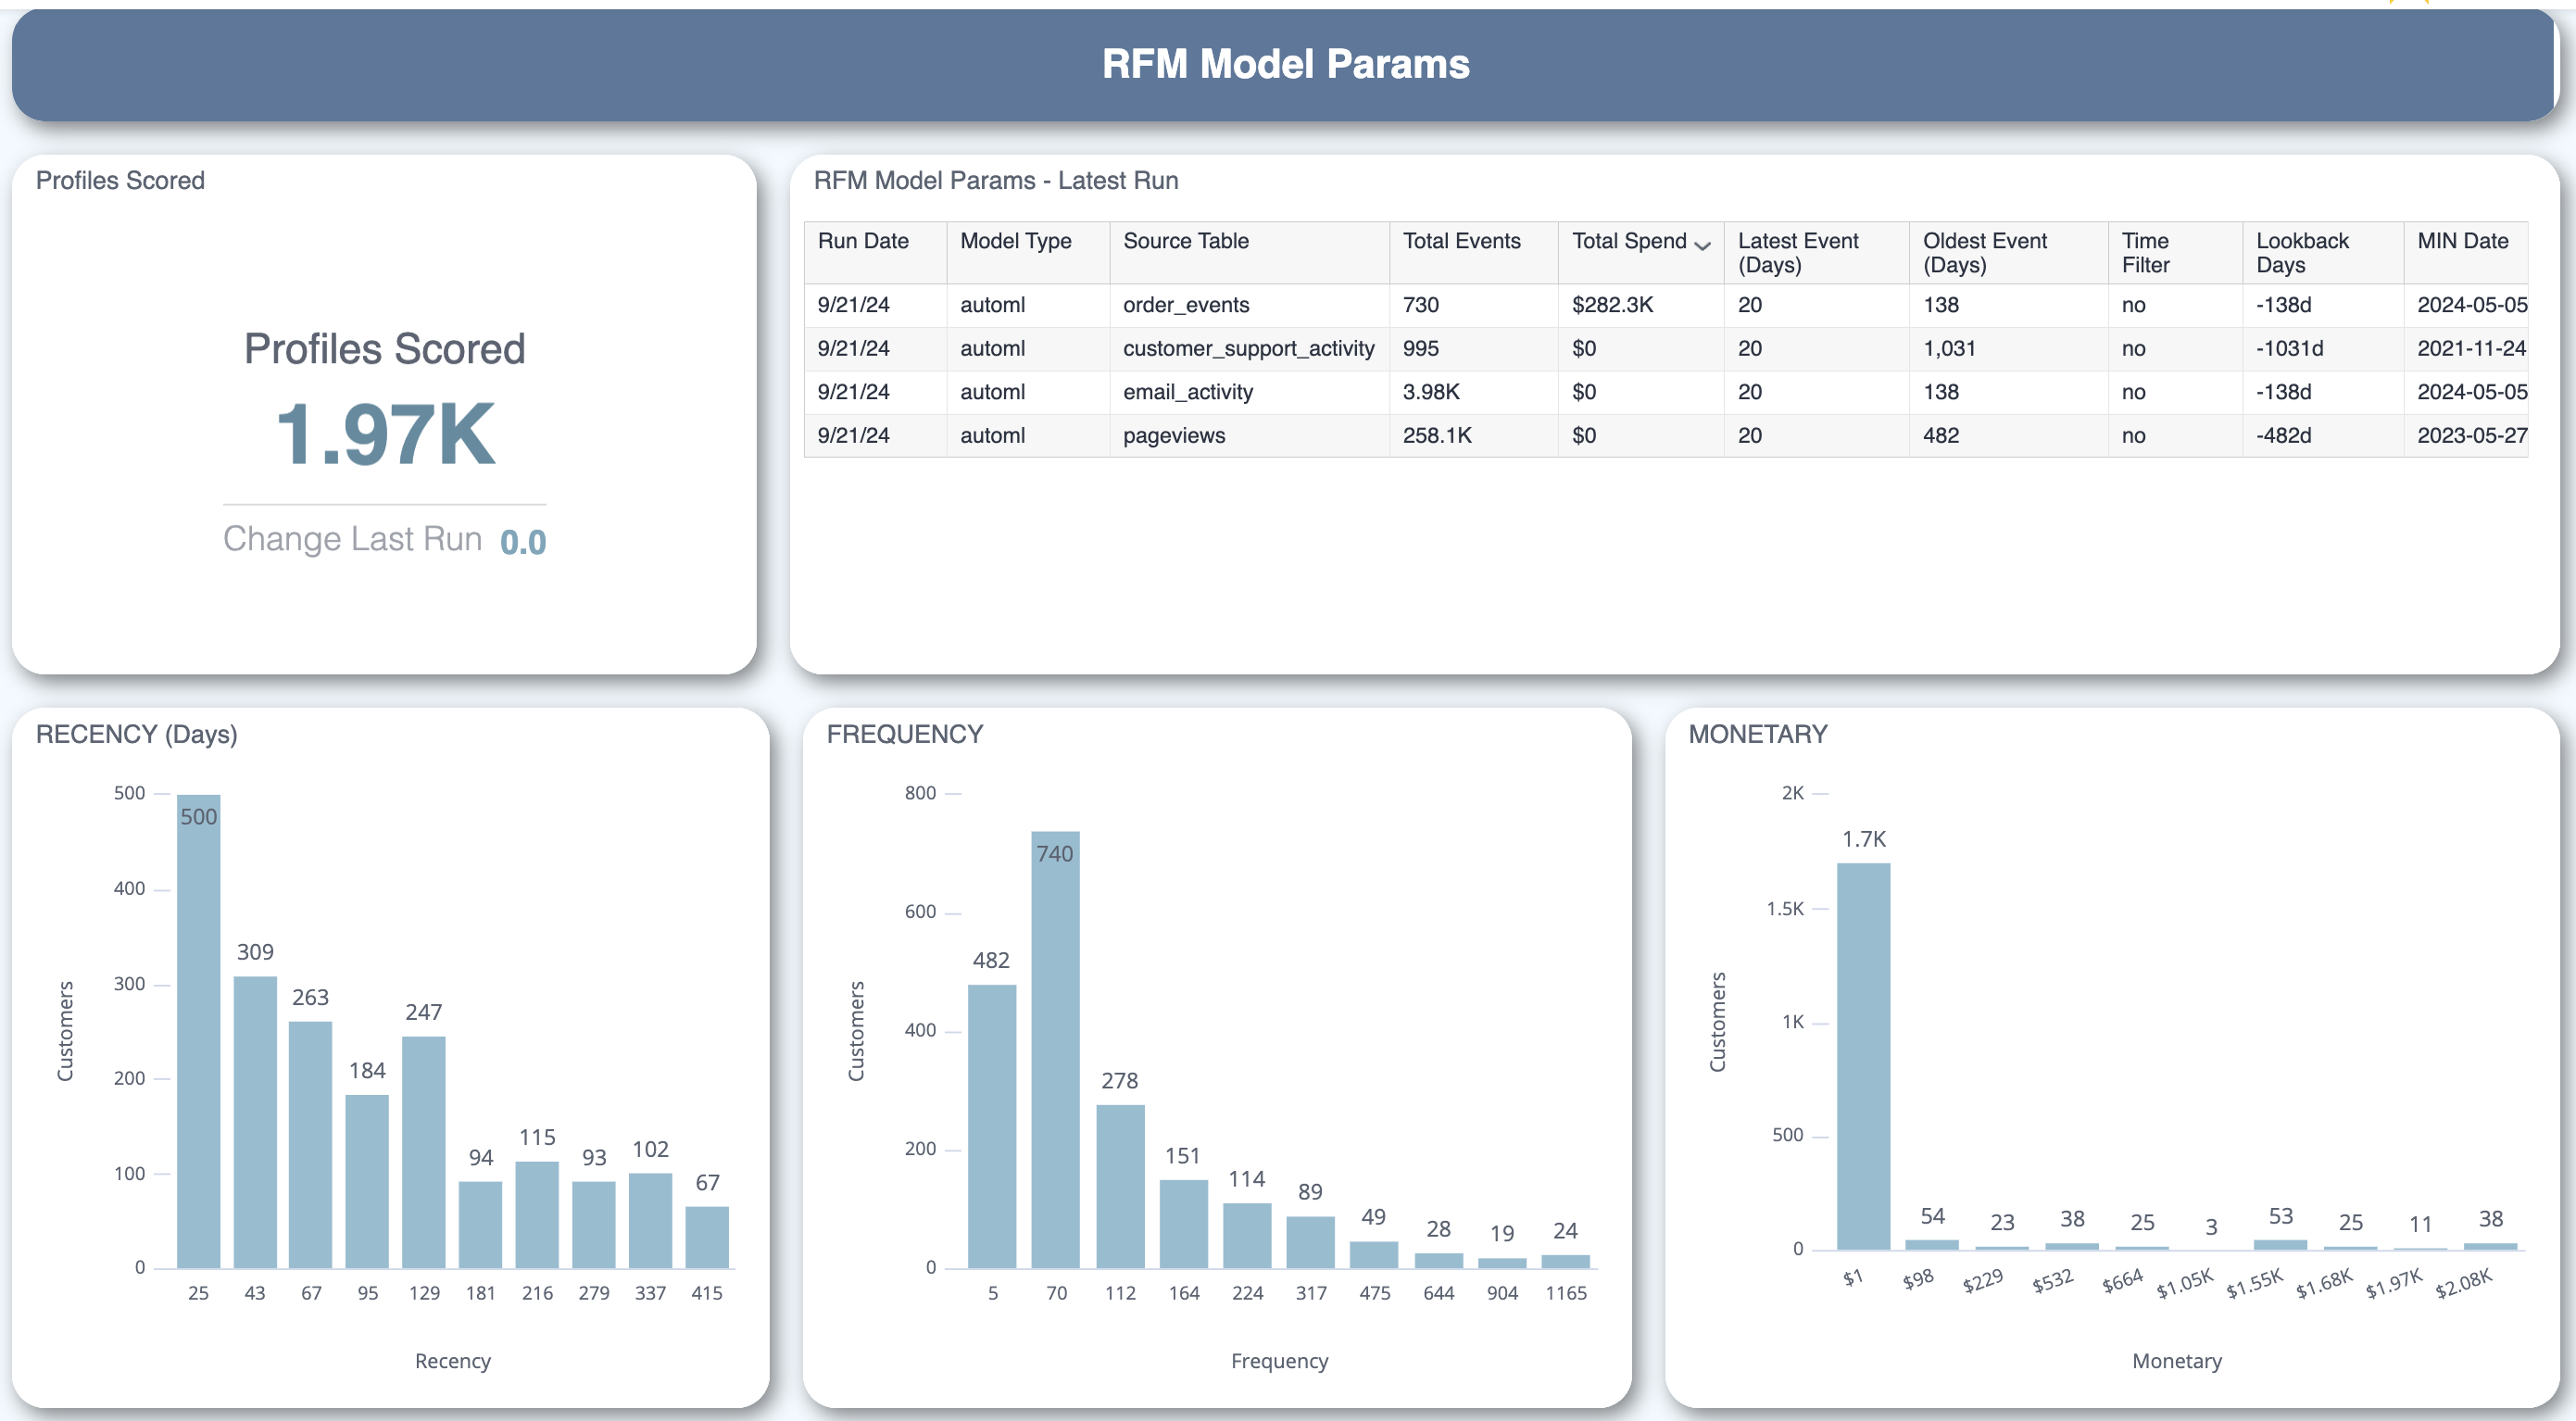This screenshot has width=2576, height=1421.
Task: Click the monetary bar labeled 1.7K
Action: click(x=1863, y=1055)
